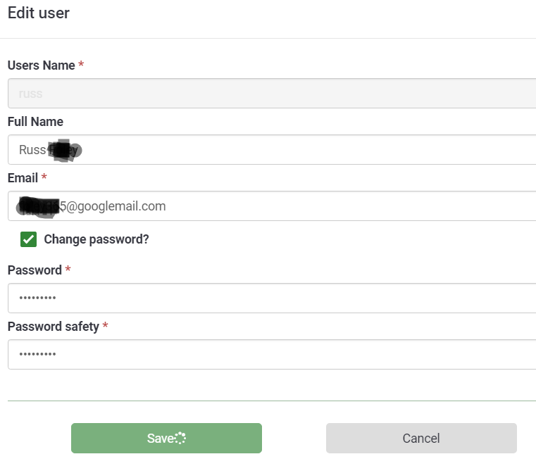This screenshot has width=536, height=466.
Task: Select the Password input field
Action: coord(282,298)
